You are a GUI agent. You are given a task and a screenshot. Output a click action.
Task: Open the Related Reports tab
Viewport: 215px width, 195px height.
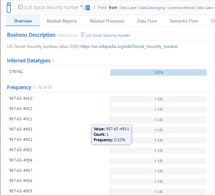pos(62,21)
